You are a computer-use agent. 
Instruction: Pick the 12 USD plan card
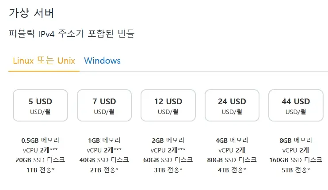(168, 105)
